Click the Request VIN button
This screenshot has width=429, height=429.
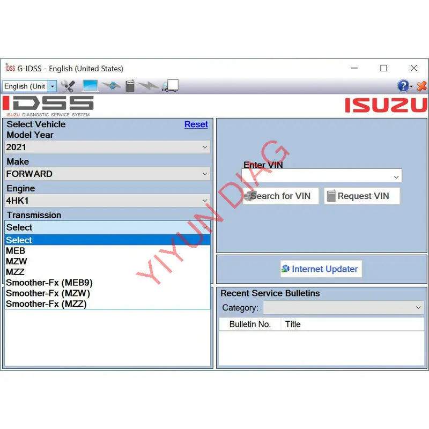362,196
